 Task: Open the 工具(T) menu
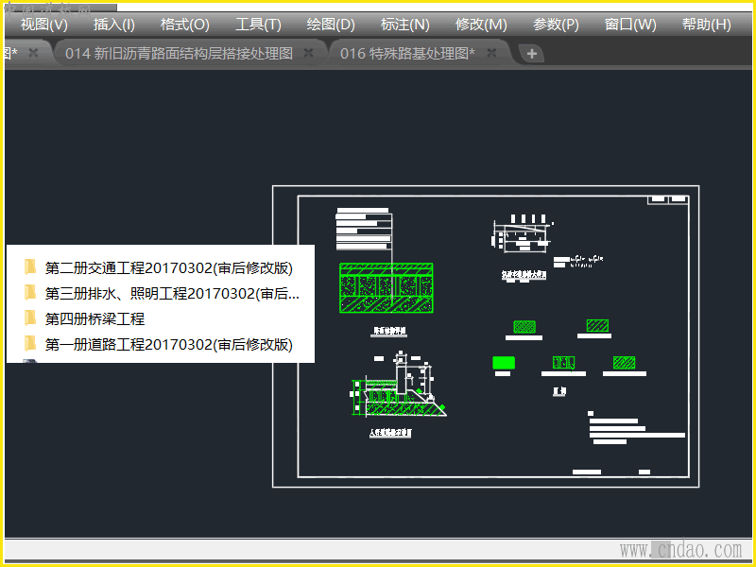[258, 25]
